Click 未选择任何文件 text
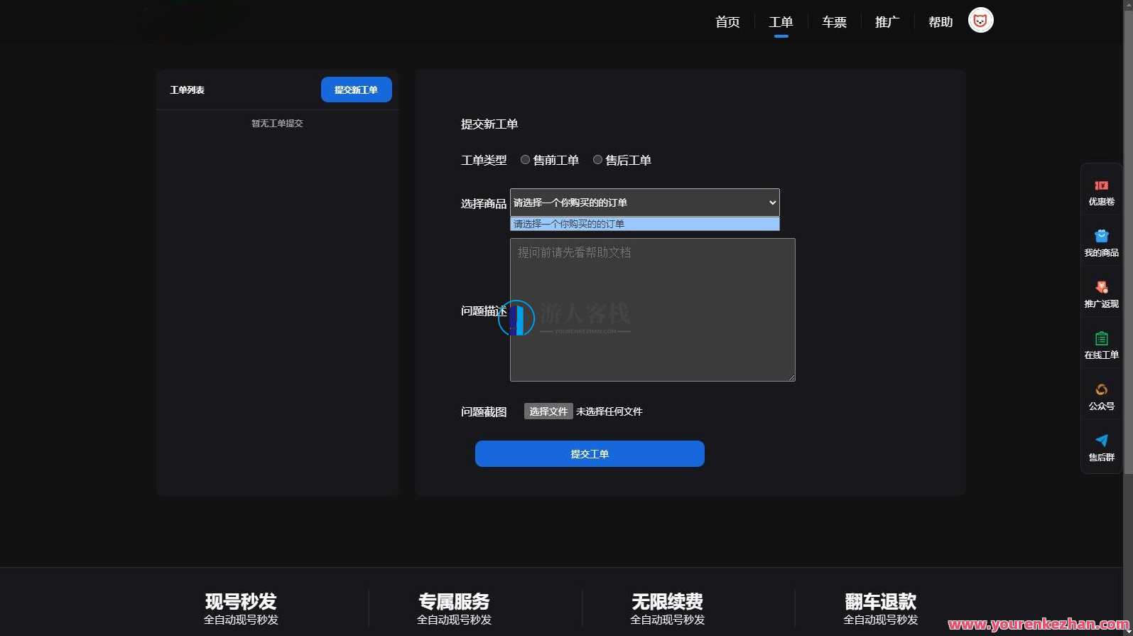Screen dimensions: 1133x636 [x=609, y=411]
